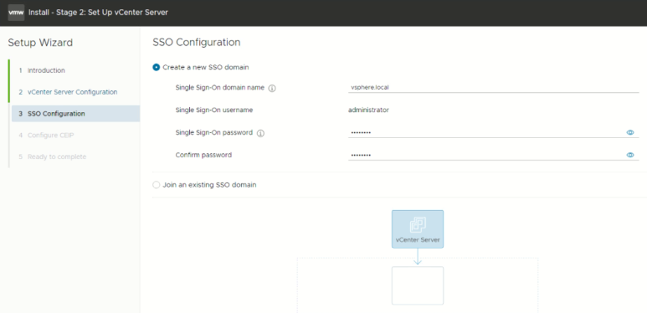Click the Single Sign-On domain name label

click(x=220, y=87)
